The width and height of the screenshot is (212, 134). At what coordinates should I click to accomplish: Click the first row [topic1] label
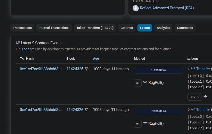(196, 82)
